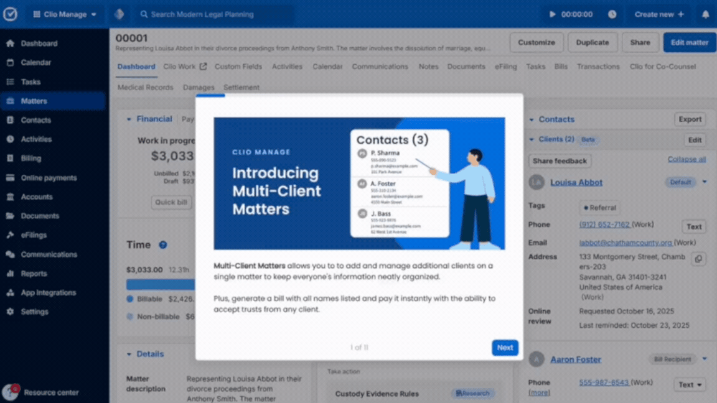Open Communications from the sidebar

53,254
